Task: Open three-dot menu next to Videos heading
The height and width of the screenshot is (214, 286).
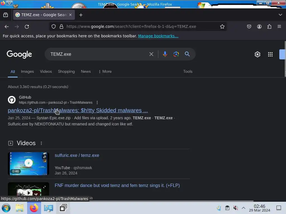Action: [x=41, y=144]
